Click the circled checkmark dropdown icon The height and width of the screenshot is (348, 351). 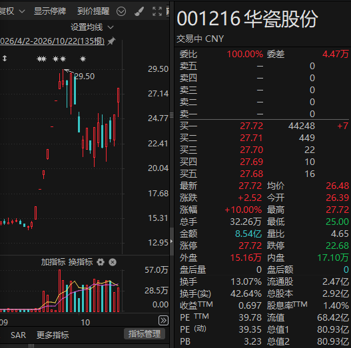click(121, 11)
